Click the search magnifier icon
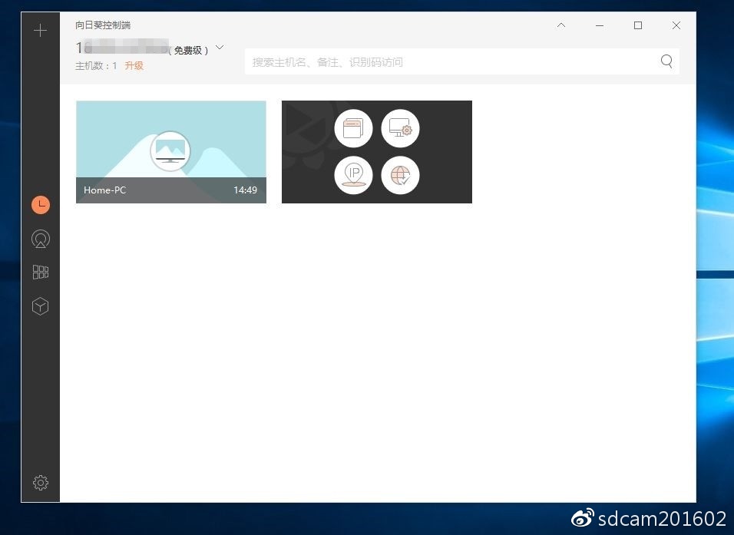This screenshot has width=734, height=535. click(x=666, y=61)
